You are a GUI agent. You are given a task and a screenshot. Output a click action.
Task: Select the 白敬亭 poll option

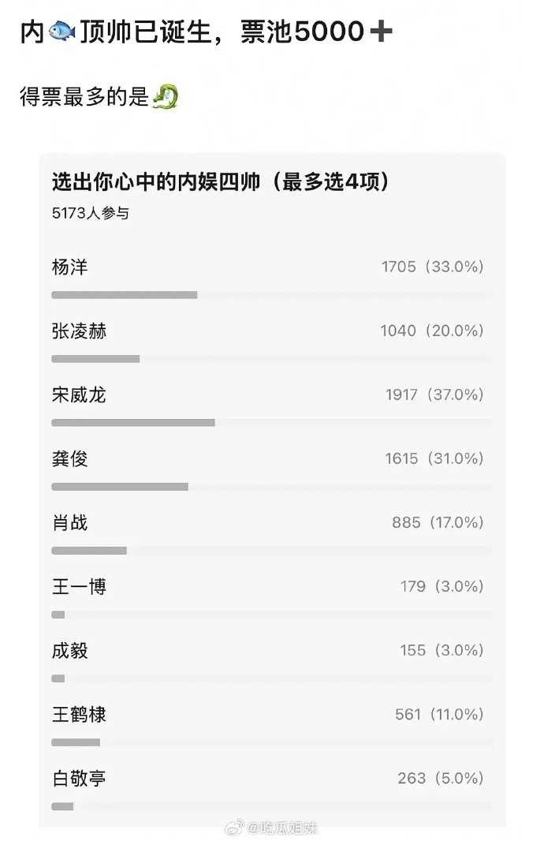[272, 790]
